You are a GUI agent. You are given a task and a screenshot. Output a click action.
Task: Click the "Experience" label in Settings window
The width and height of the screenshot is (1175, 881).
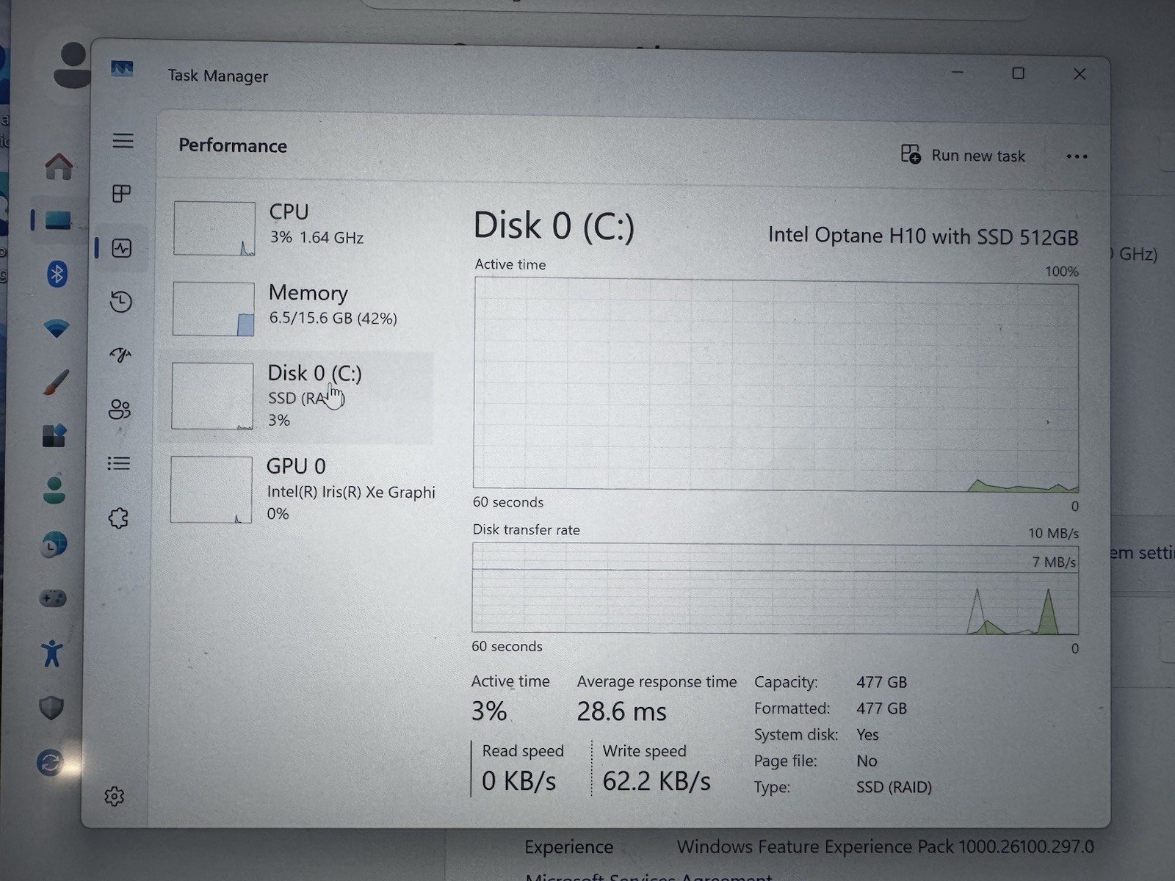[568, 847]
